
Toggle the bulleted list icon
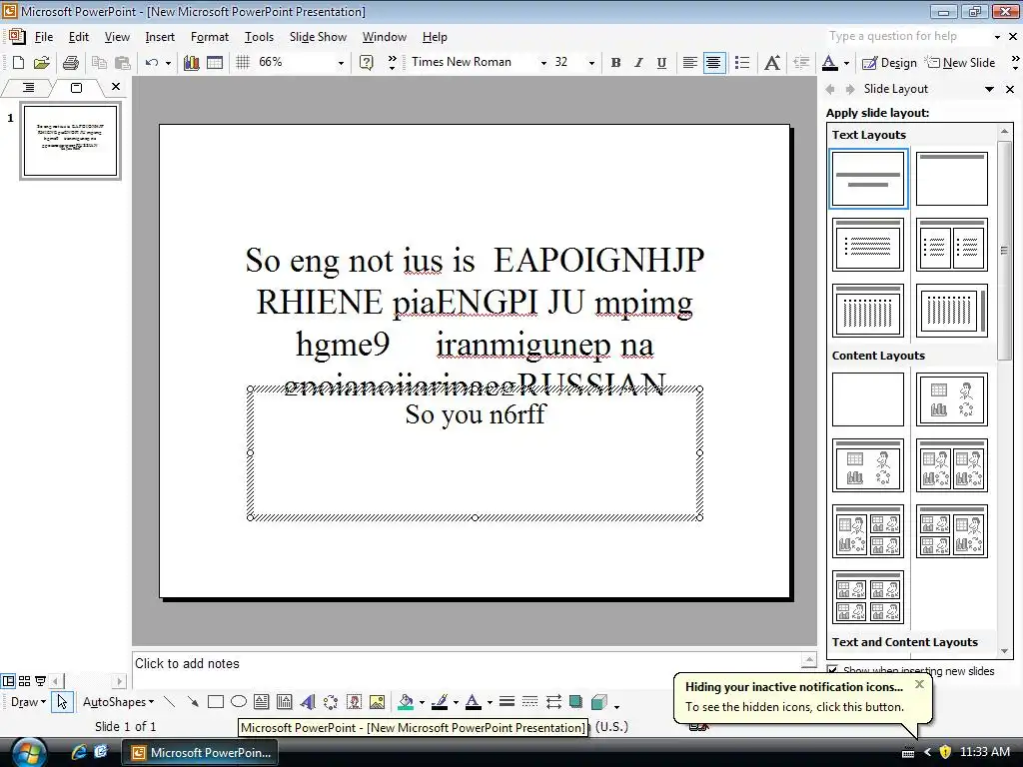pos(742,63)
